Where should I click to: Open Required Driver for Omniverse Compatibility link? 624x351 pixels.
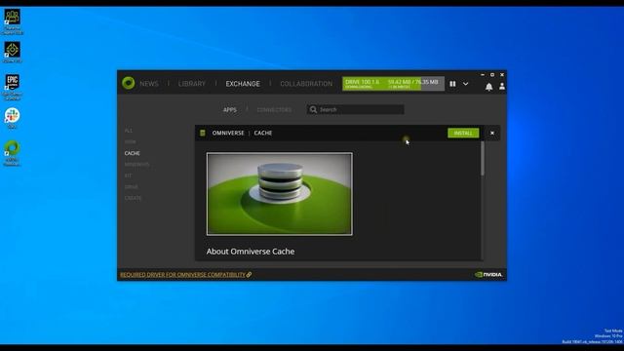(x=185, y=275)
